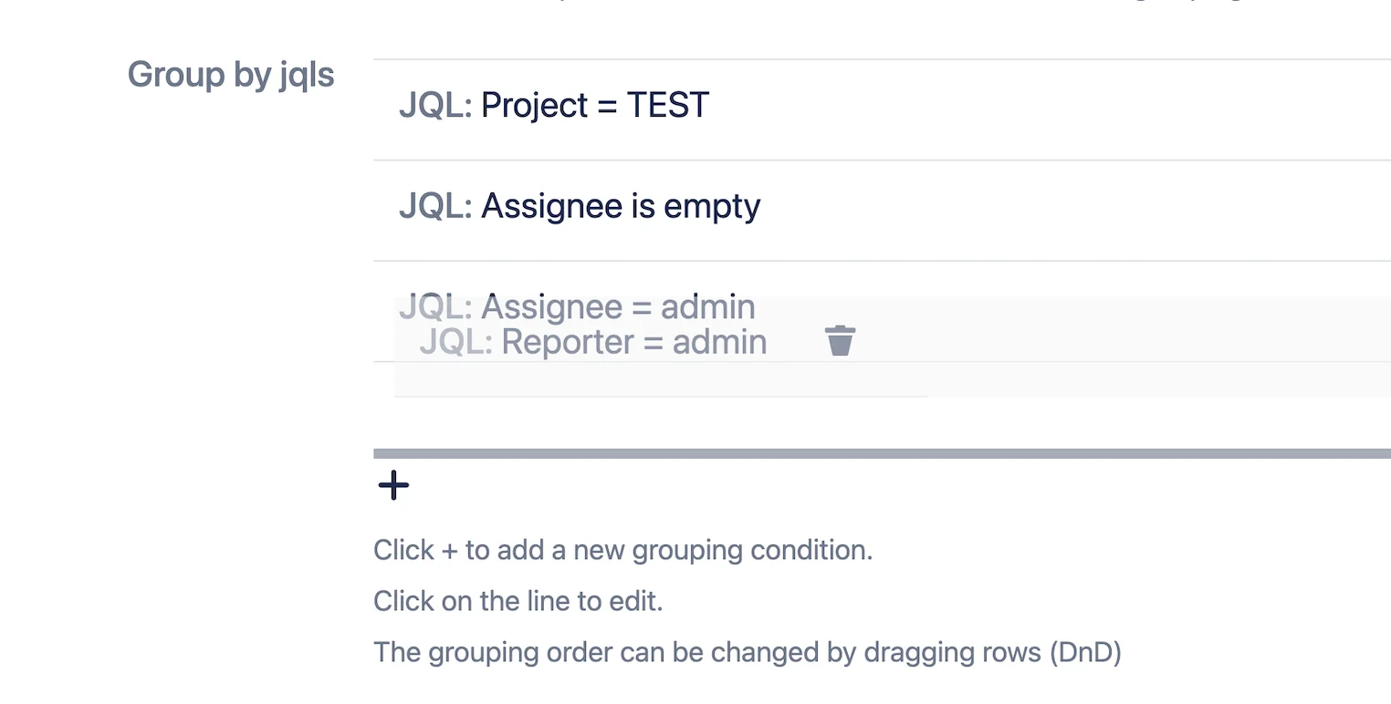
Task: Edit the Project = TEST JQL line
Action: [x=882, y=109]
